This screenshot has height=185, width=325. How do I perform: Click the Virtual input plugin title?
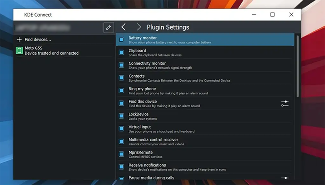click(140, 127)
